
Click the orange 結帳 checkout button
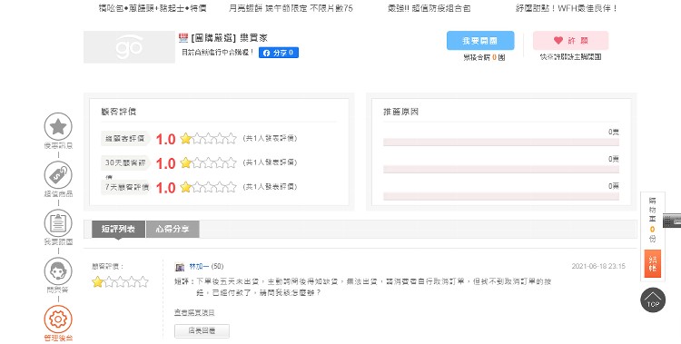(652, 263)
